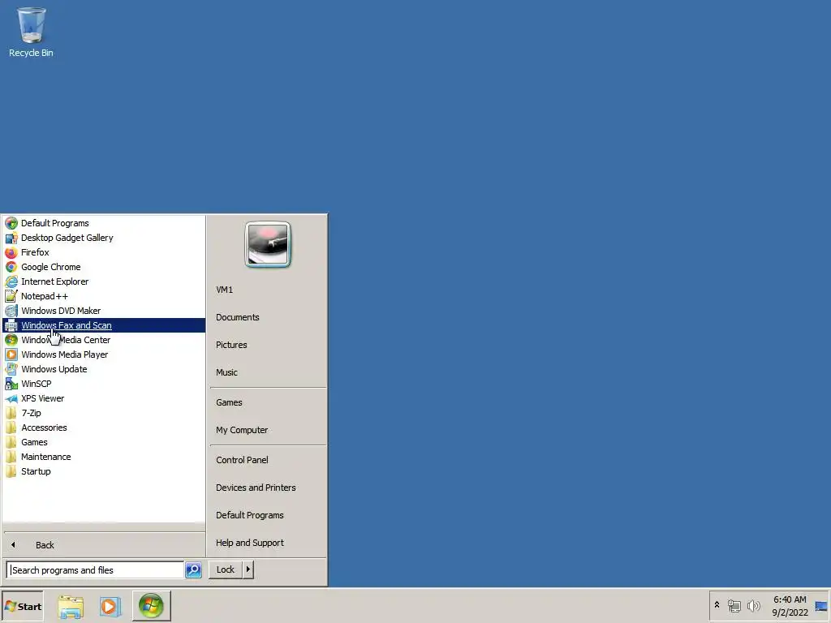Select the Windows DVD Maker text label
The width and height of the screenshot is (831, 623).
(61, 311)
